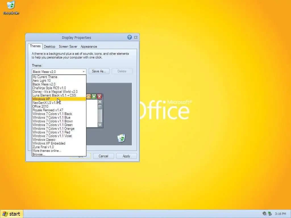Open the Screen Saver tab
The image size is (291, 218).
[x=68, y=47]
